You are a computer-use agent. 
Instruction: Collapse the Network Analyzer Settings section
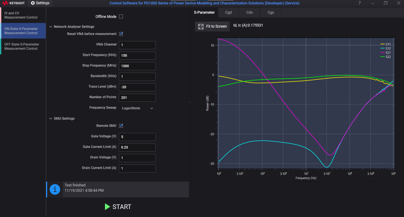point(50,26)
